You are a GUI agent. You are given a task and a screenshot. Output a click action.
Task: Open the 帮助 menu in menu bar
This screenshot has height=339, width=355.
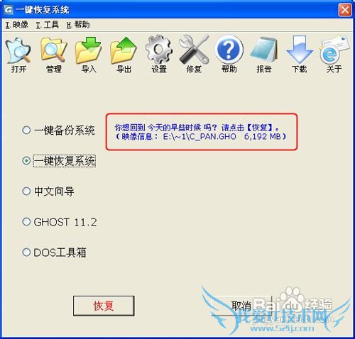(78, 25)
